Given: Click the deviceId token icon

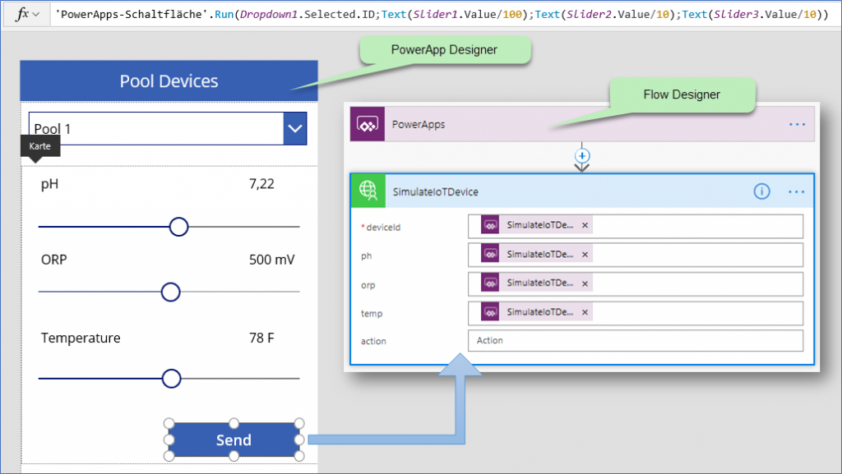Looking at the screenshot, I should [x=490, y=226].
